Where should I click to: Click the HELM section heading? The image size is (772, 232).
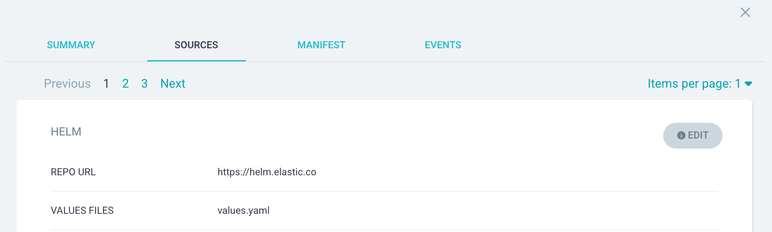[66, 132]
